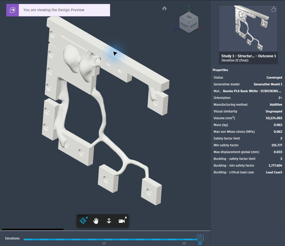The image size is (285, 246).
Task: Click the 'Properties' heading
Action: (x=220, y=70)
